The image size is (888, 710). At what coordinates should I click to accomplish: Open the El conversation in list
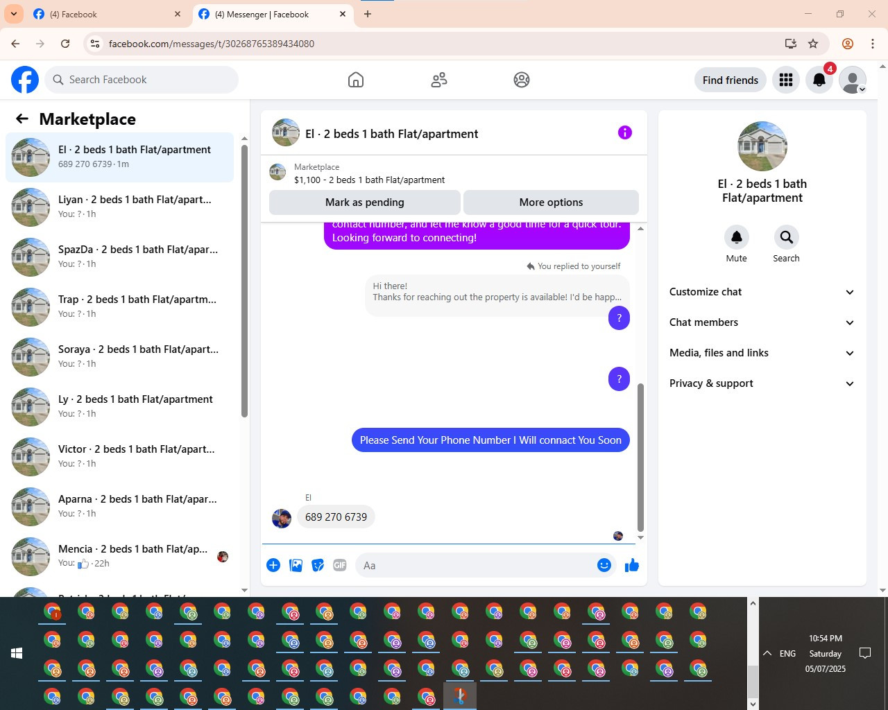click(119, 157)
